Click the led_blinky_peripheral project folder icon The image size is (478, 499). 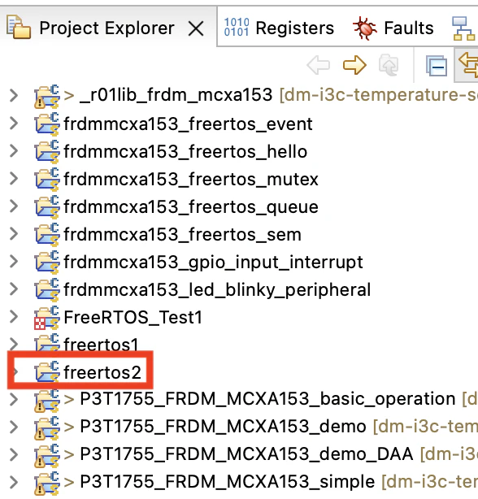click(x=47, y=290)
